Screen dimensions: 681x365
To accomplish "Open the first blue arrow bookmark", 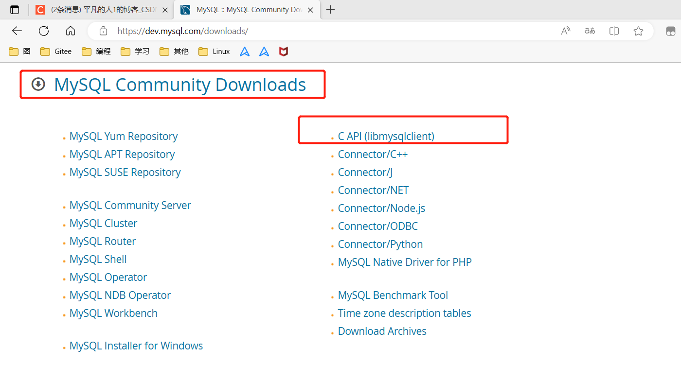I will [245, 52].
